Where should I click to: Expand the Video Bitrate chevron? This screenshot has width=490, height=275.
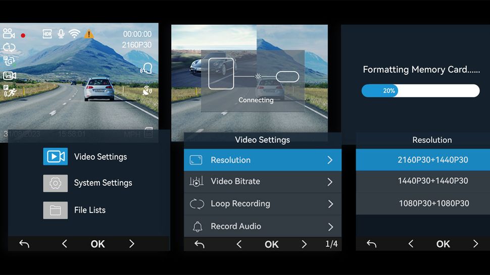coord(330,182)
